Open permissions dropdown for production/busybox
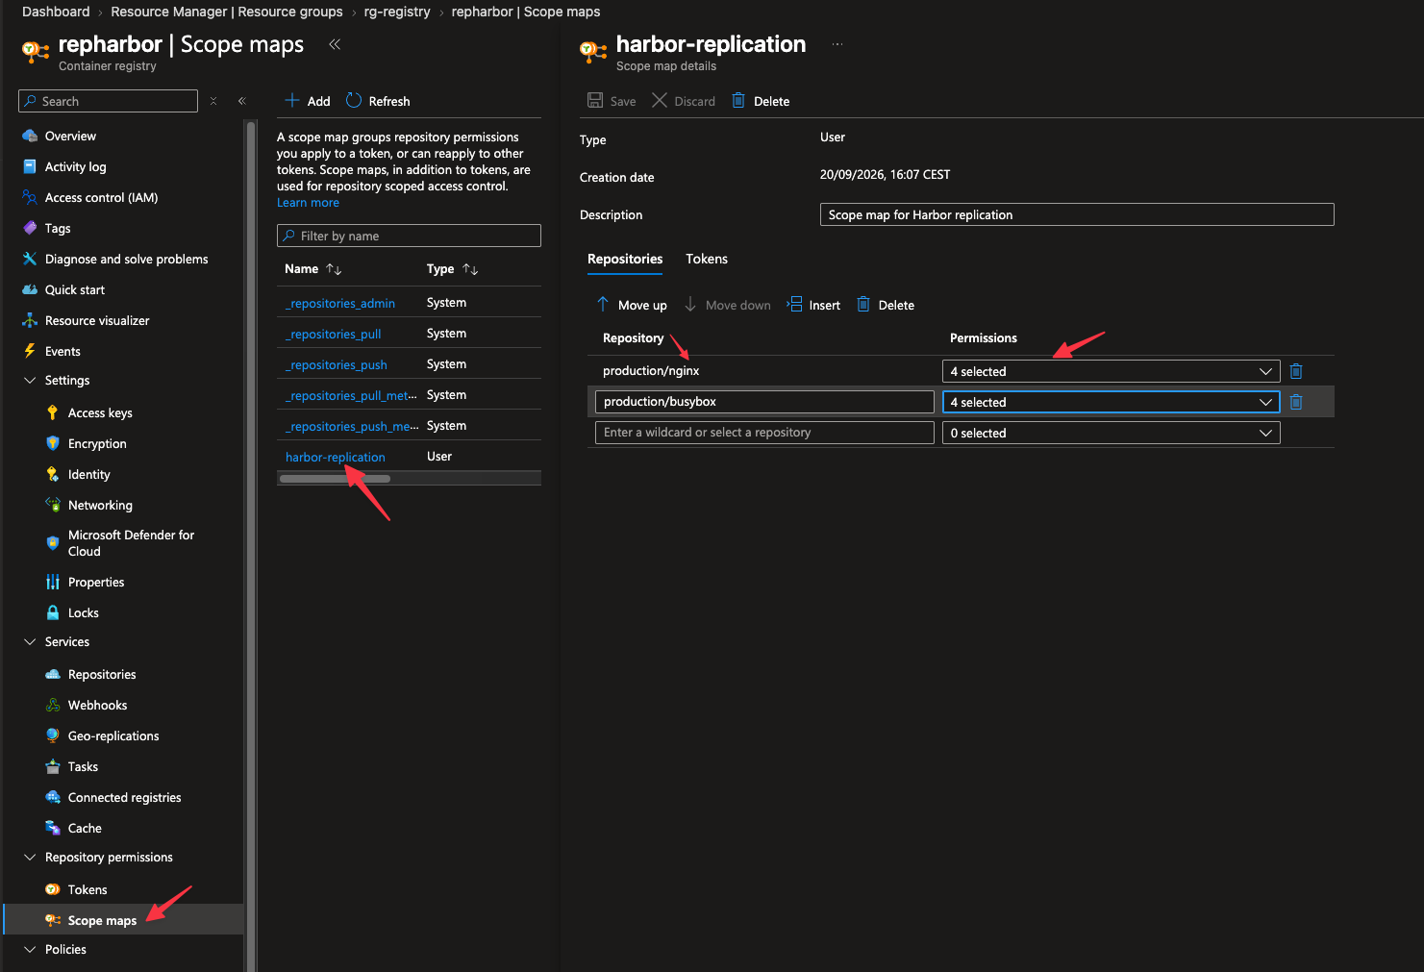The width and height of the screenshot is (1424, 972). (1111, 402)
